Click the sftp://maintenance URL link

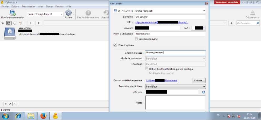pos(161,22)
